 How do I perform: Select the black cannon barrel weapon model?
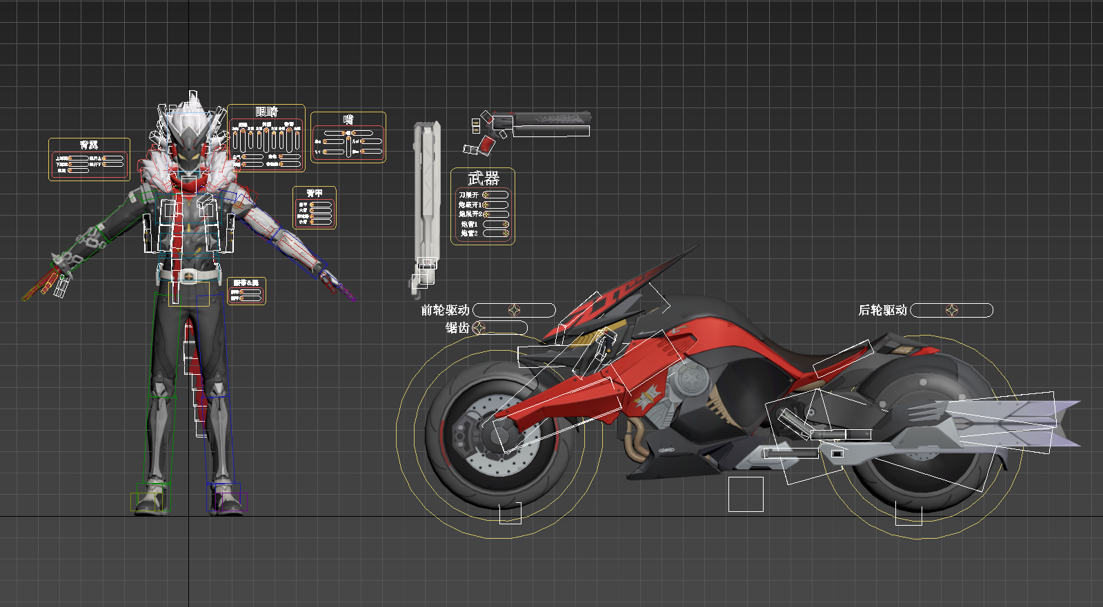550,119
